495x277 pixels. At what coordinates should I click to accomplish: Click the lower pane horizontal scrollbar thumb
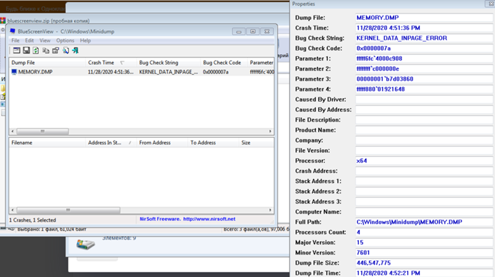click(x=68, y=210)
